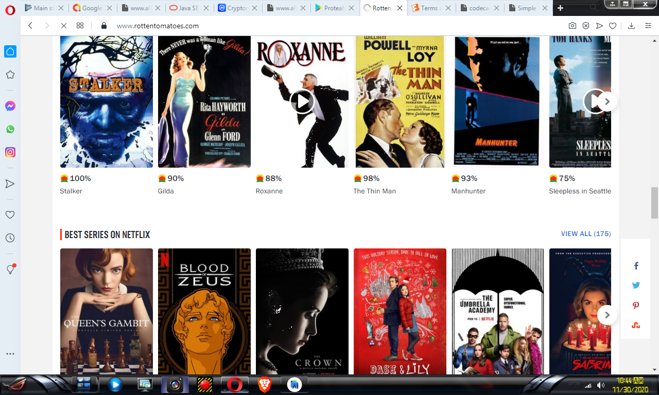
Task: Take snapshot with camera icon
Action: click(573, 26)
